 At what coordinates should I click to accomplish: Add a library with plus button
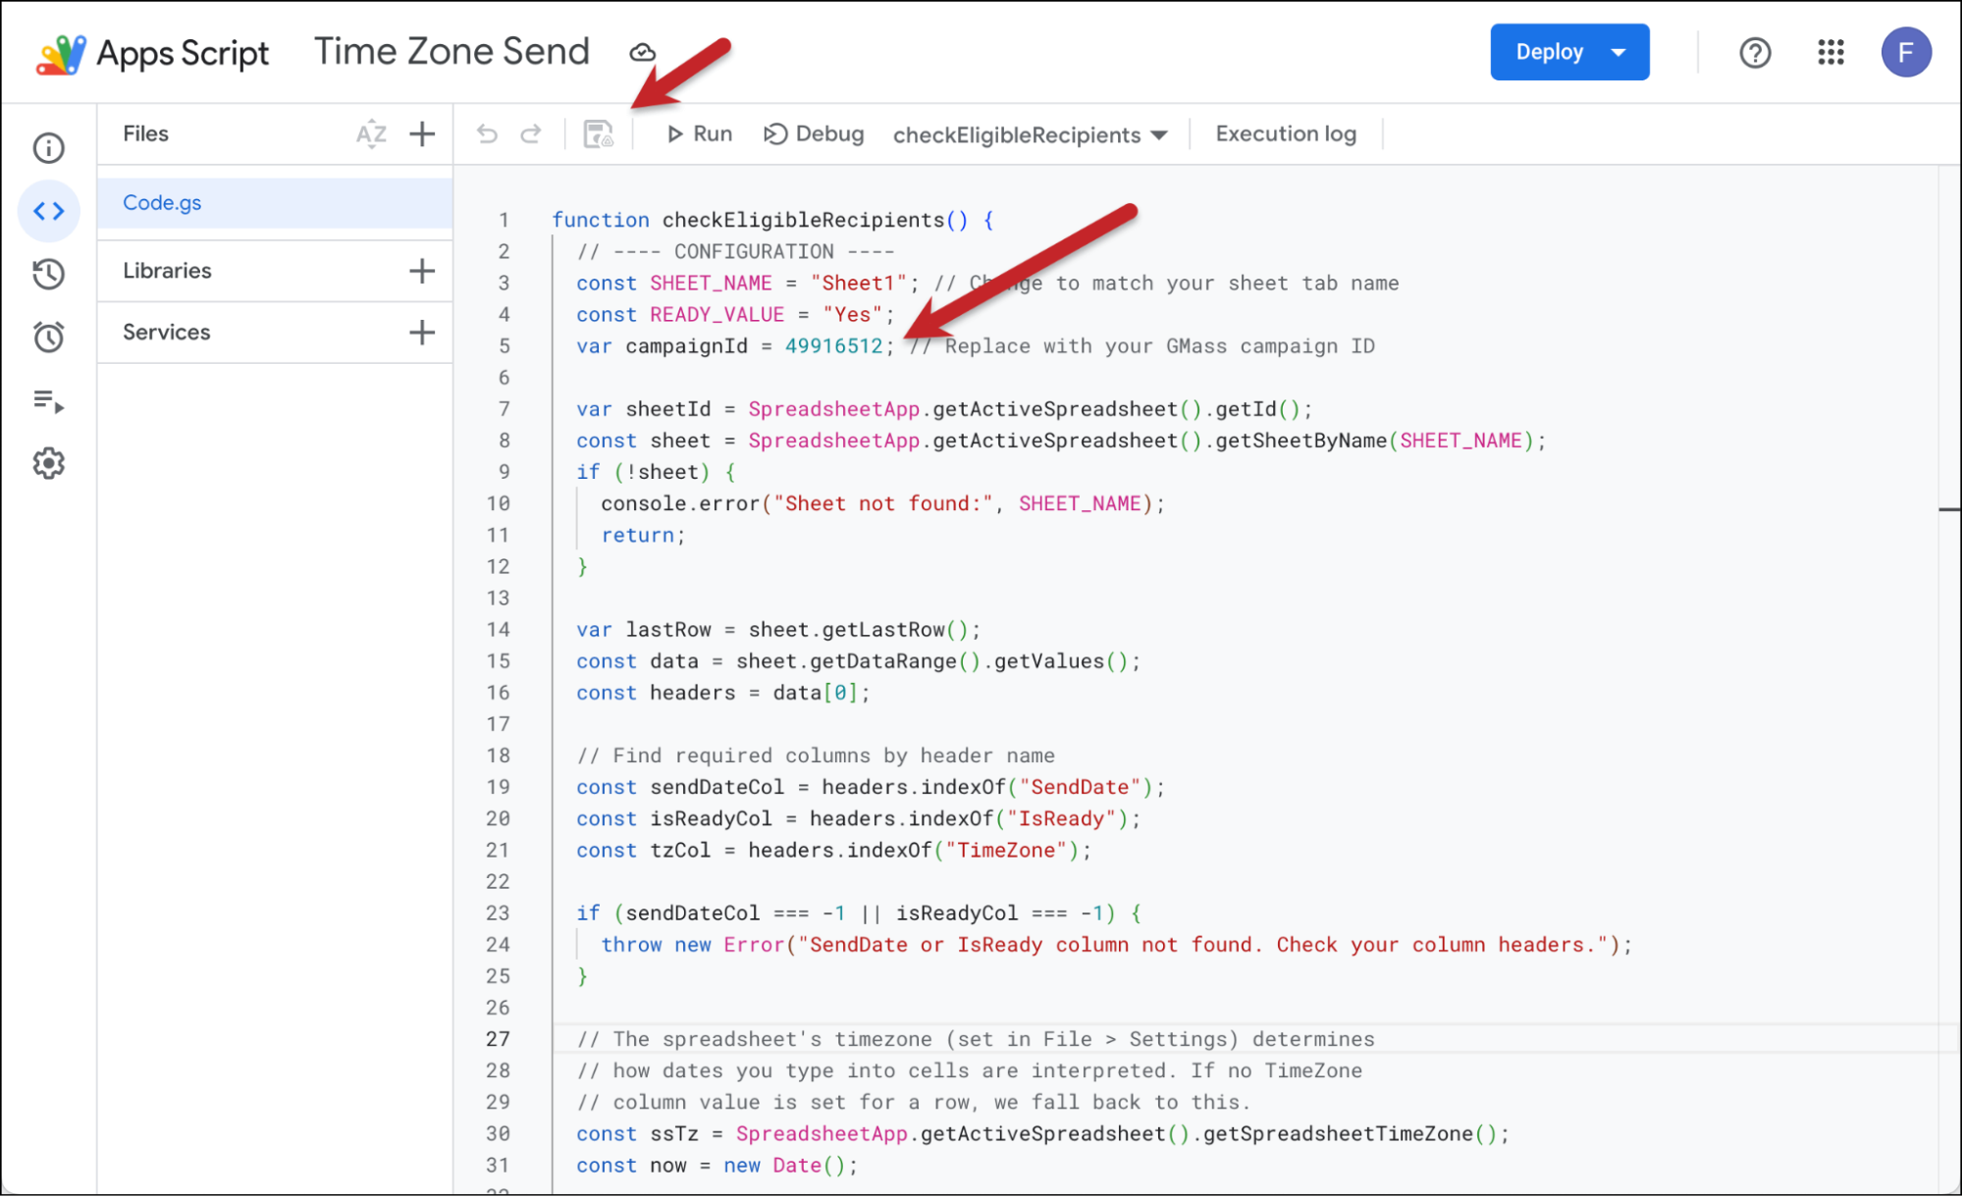click(x=422, y=271)
